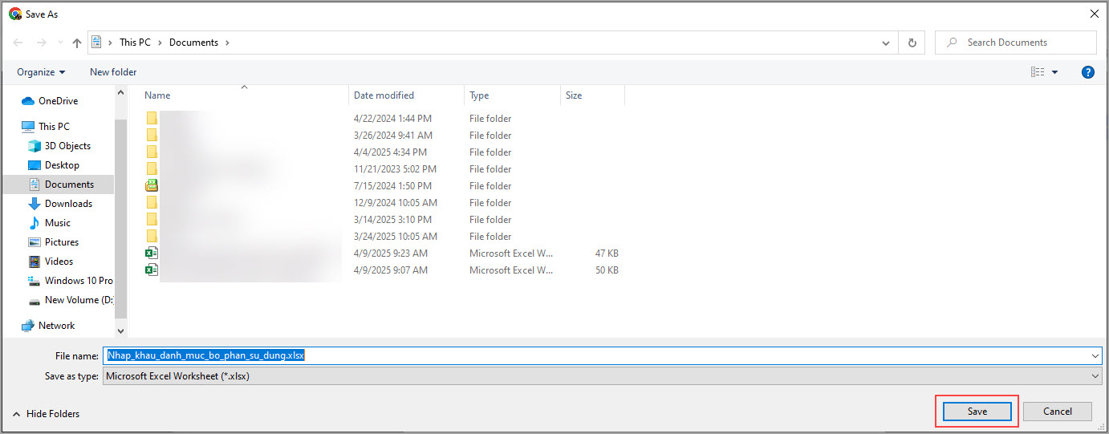The height and width of the screenshot is (434, 1109).
Task: Open Network in navigation pane
Action: tap(56, 326)
